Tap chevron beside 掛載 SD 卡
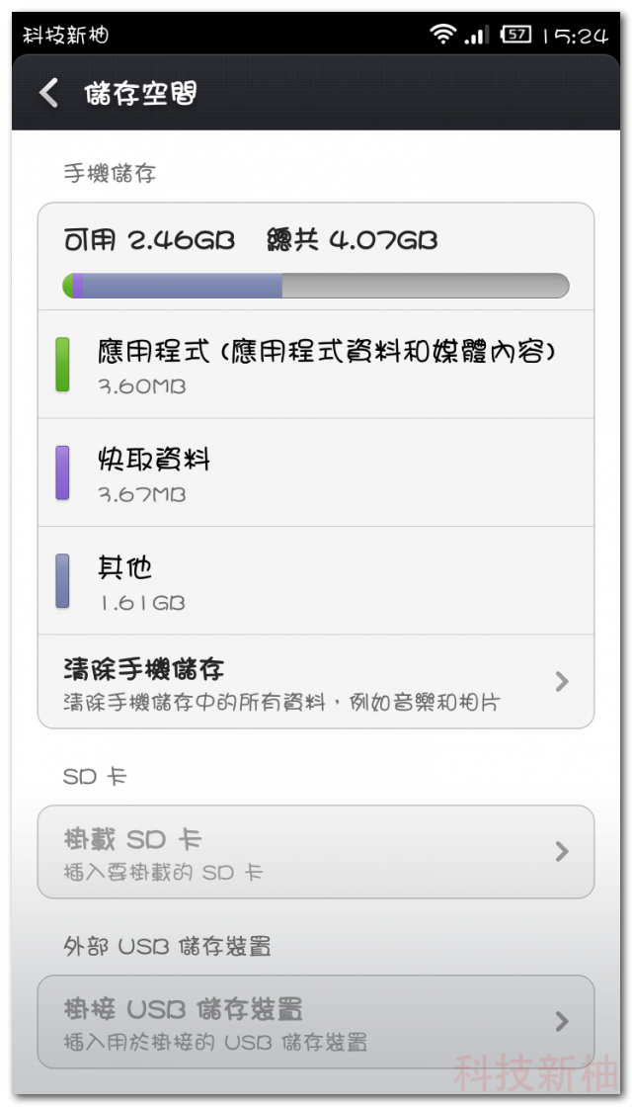Viewport: 632px width, 1107px height. pyautogui.click(x=562, y=851)
